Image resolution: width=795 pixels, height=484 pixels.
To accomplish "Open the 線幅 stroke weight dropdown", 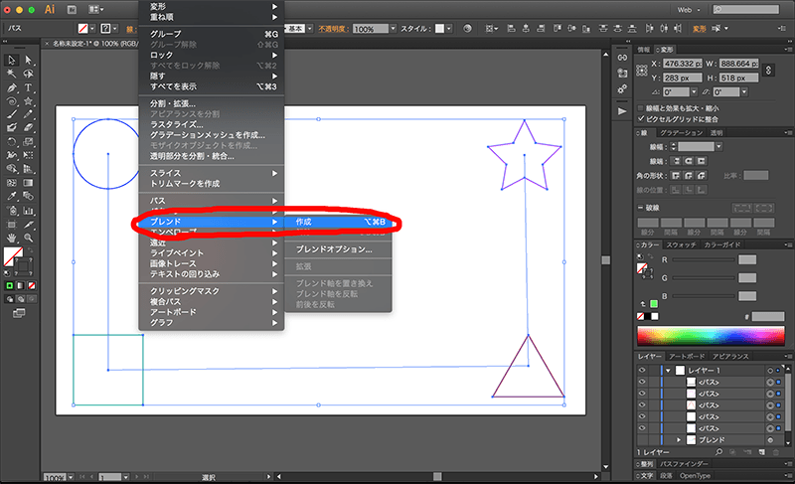I will click(718, 146).
